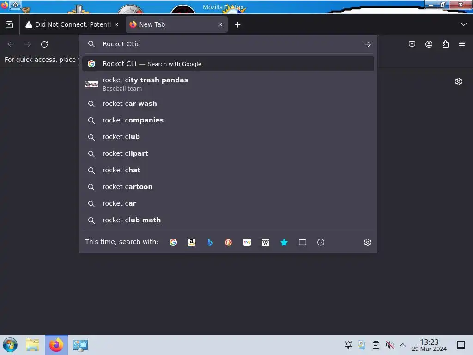Click the show desktop button

point(461,345)
